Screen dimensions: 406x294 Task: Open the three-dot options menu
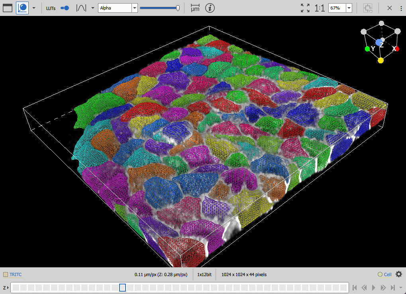pyautogui.click(x=400, y=8)
